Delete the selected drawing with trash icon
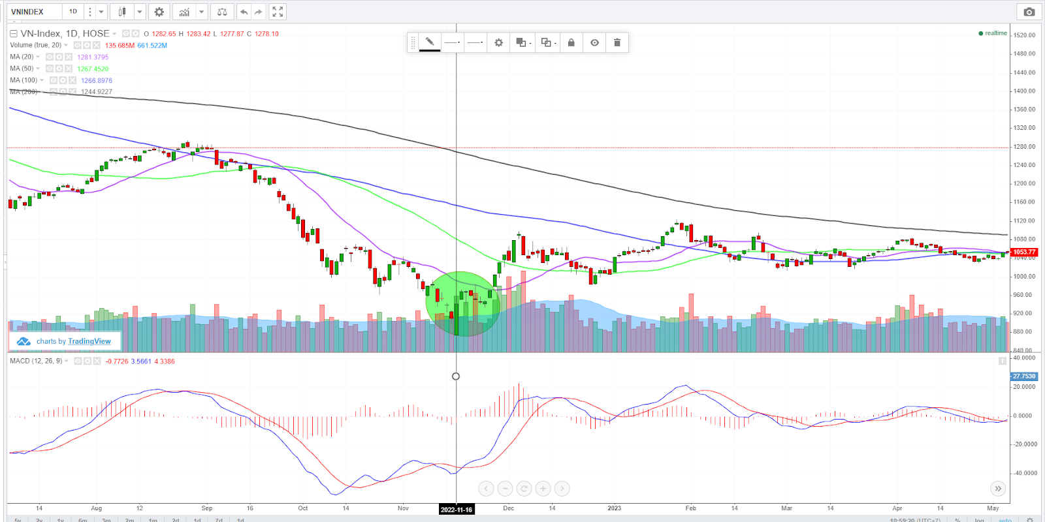This screenshot has height=522, width=1045. click(617, 42)
